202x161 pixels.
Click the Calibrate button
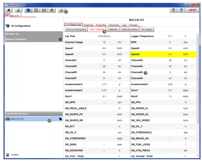pos(113,30)
